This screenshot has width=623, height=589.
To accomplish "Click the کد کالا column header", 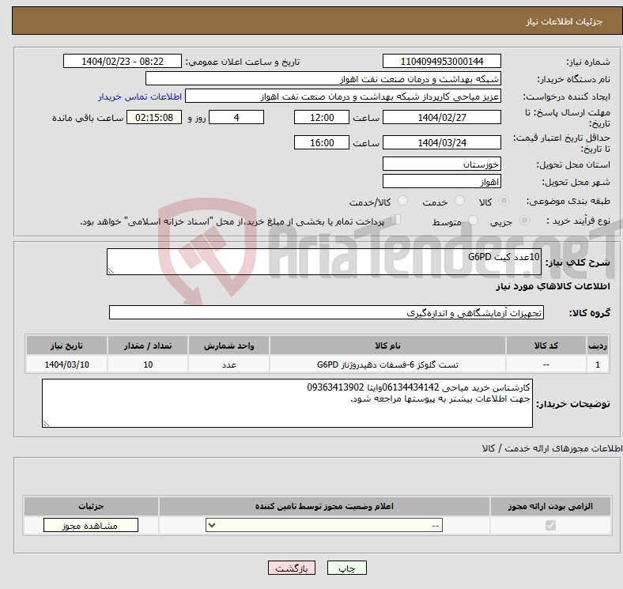I will coord(546,345).
